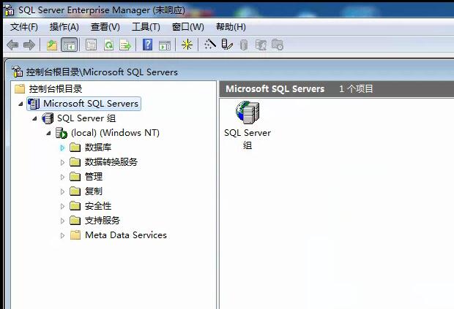454x309 pixels.
Task: Go up one level with folder icon
Action: (x=52, y=45)
